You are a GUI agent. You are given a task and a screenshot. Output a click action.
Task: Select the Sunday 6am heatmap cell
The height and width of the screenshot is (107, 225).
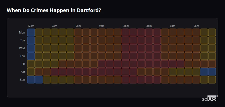pyautogui.click(x=78, y=80)
